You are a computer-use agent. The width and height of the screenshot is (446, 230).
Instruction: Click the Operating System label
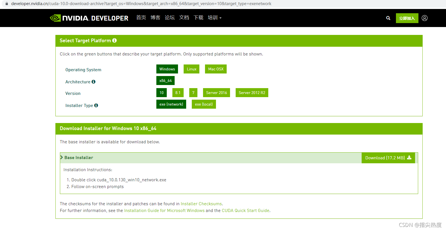[x=83, y=70]
